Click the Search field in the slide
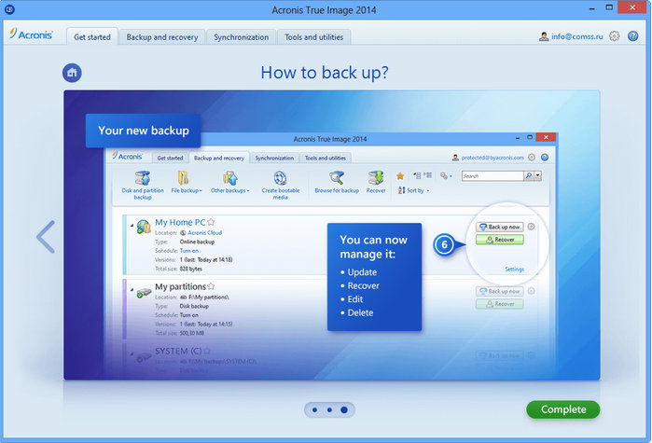Viewport: 652px width, 443px height. (x=492, y=175)
